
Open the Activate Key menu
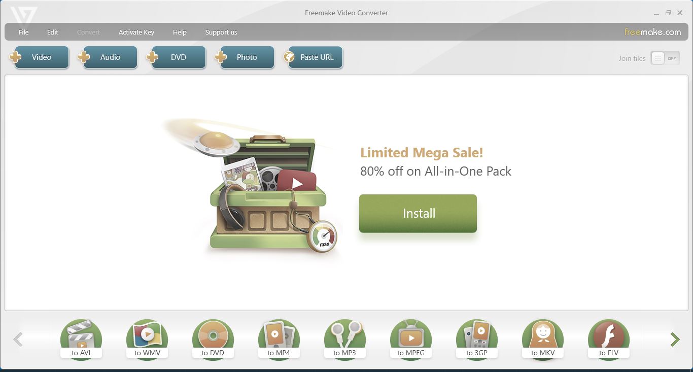pyautogui.click(x=136, y=32)
